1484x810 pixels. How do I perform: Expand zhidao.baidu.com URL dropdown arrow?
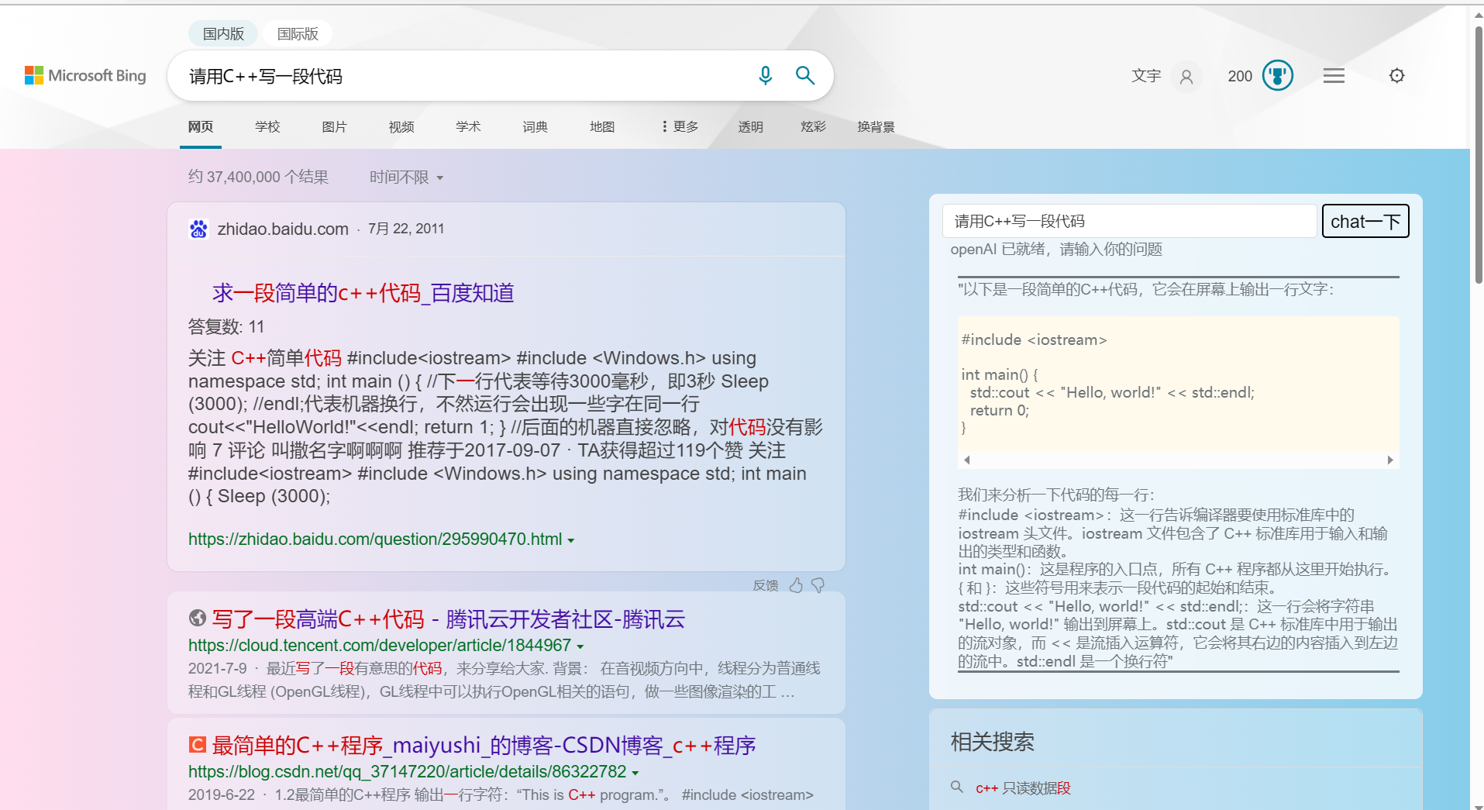pyautogui.click(x=571, y=540)
